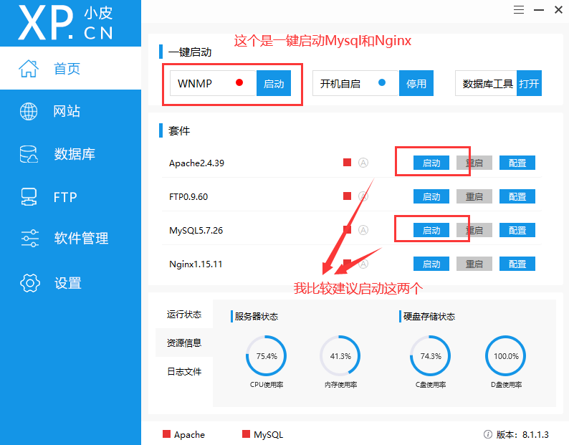Select the 数据库 database icon
This screenshot has width=569, height=445.
pyautogui.click(x=29, y=154)
